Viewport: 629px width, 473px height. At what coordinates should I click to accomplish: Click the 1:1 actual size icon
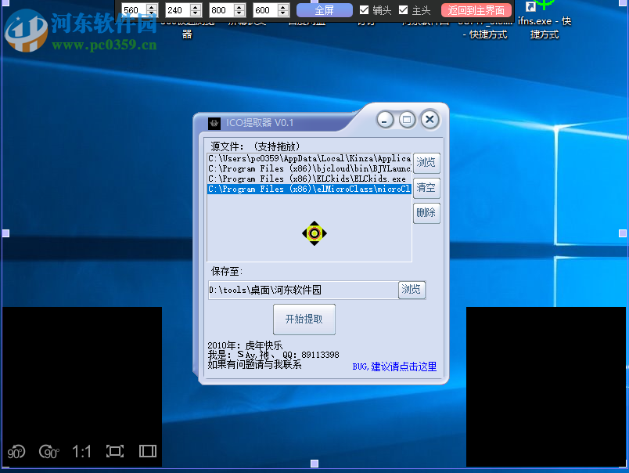(81, 451)
